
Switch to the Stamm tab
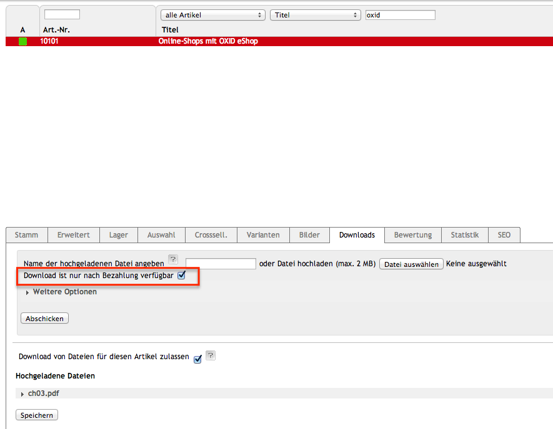[27, 235]
